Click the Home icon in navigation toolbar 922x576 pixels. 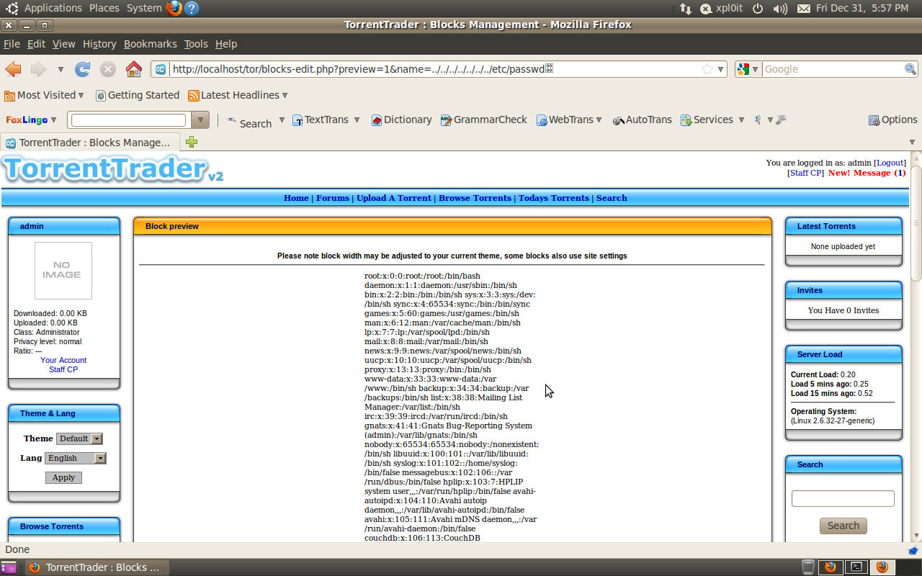coord(134,69)
